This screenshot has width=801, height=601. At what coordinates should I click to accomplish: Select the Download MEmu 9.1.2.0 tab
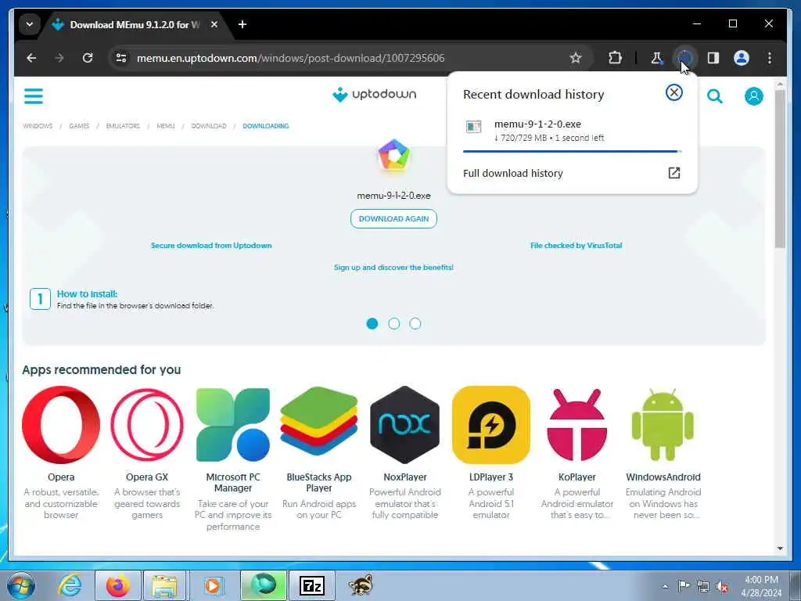(134, 24)
